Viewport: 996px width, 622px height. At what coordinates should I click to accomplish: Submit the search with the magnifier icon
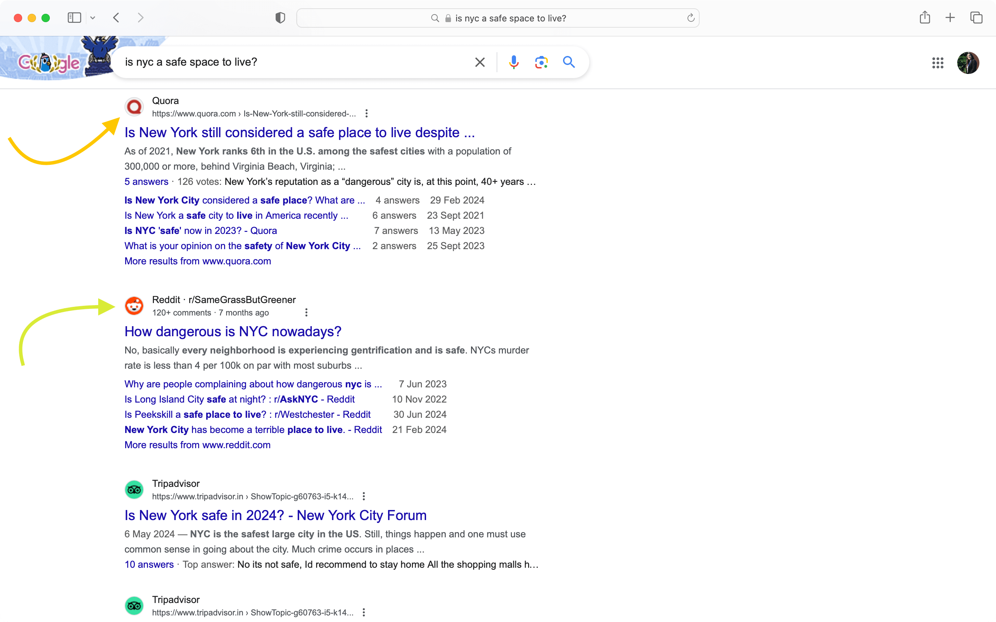pyautogui.click(x=569, y=62)
